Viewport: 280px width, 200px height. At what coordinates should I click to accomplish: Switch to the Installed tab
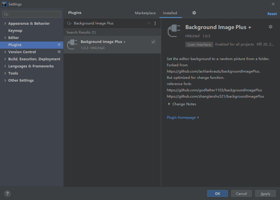tap(170, 13)
